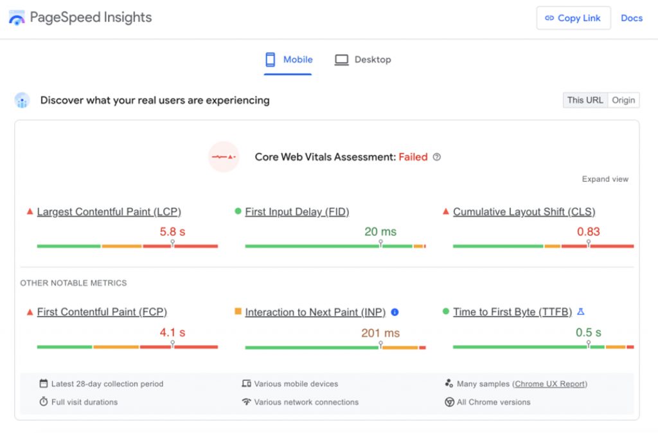Click the green circle next to TTFB

click(x=446, y=312)
